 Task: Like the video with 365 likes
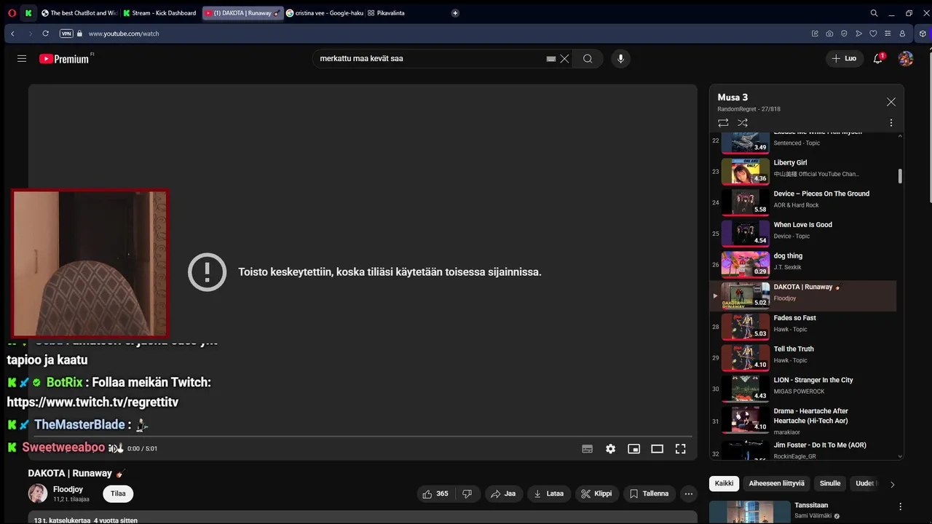435,493
